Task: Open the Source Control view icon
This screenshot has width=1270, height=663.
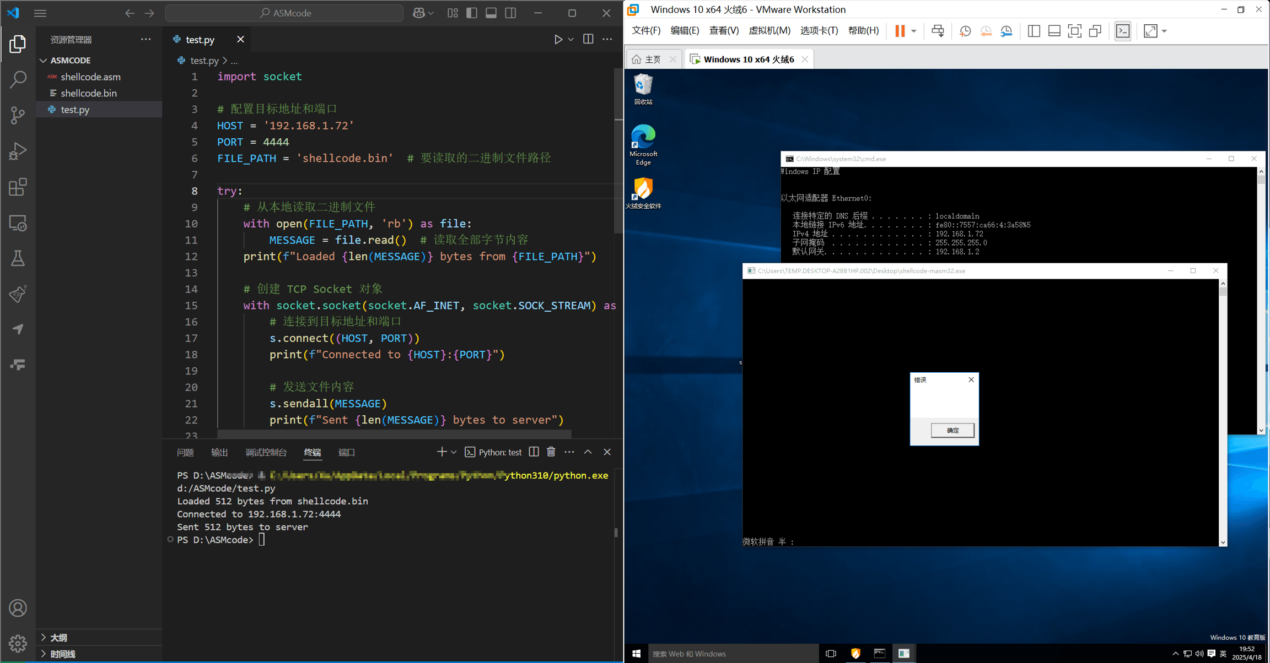Action: point(18,115)
